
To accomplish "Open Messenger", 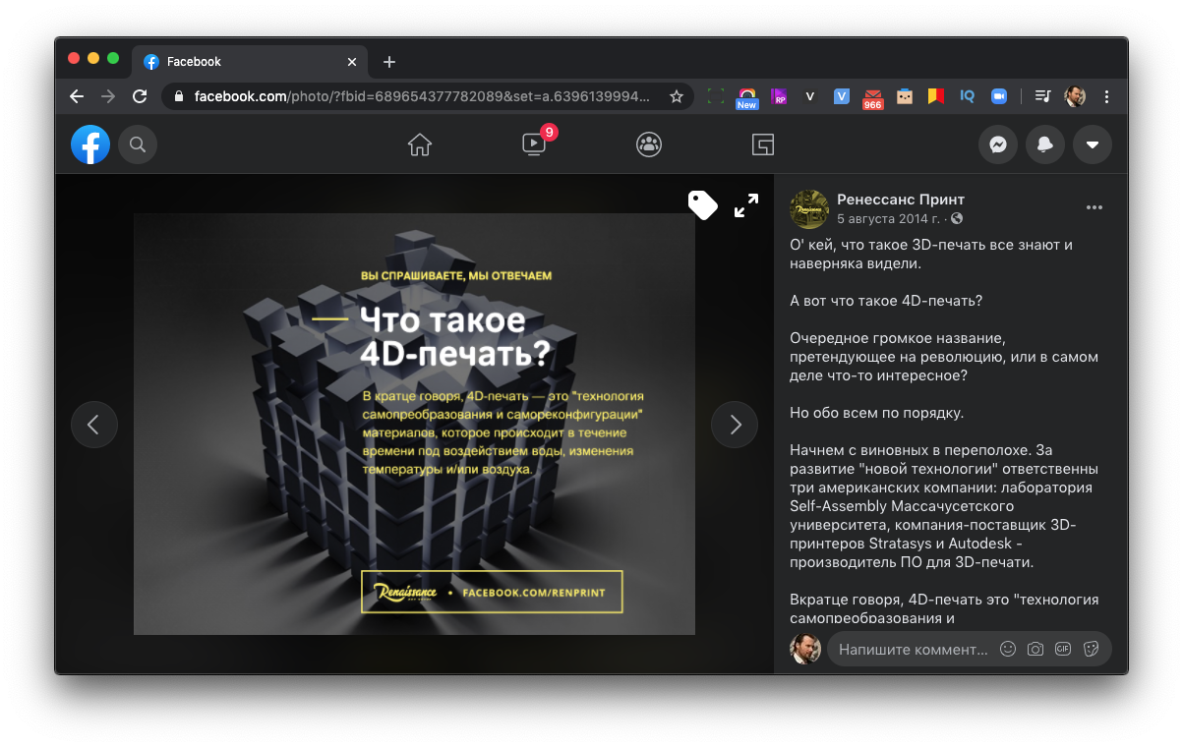I will pos(997,144).
